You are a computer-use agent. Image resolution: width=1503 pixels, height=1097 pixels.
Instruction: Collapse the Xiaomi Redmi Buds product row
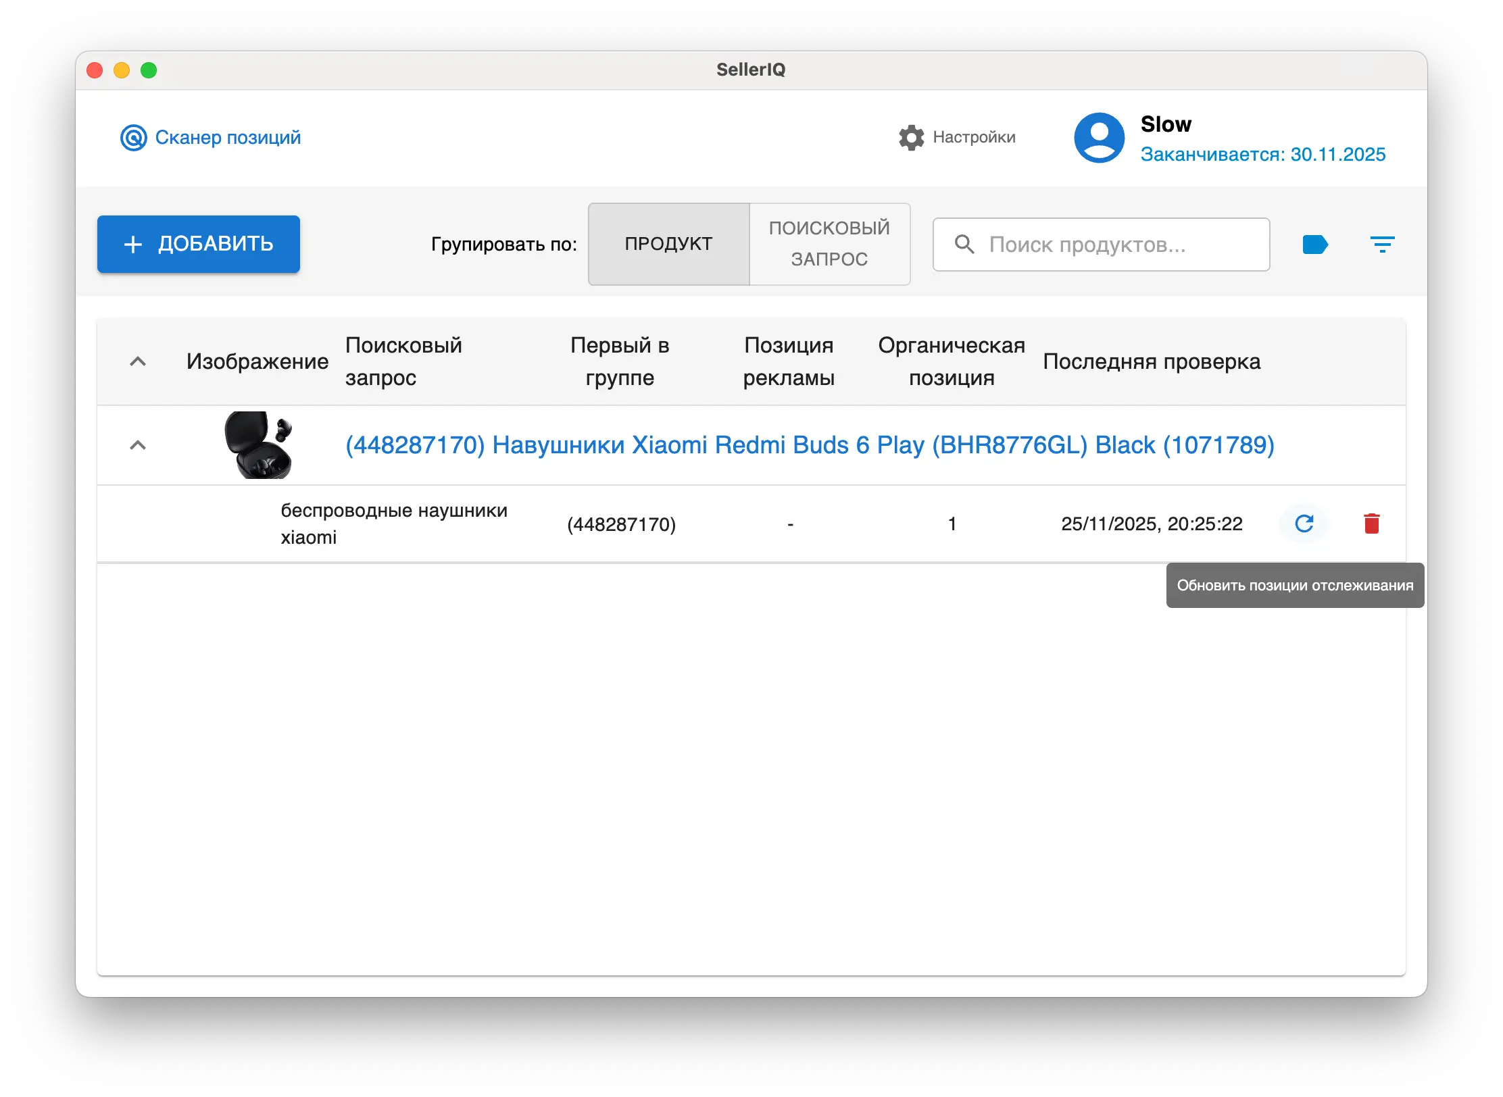[x=138, y=445]
